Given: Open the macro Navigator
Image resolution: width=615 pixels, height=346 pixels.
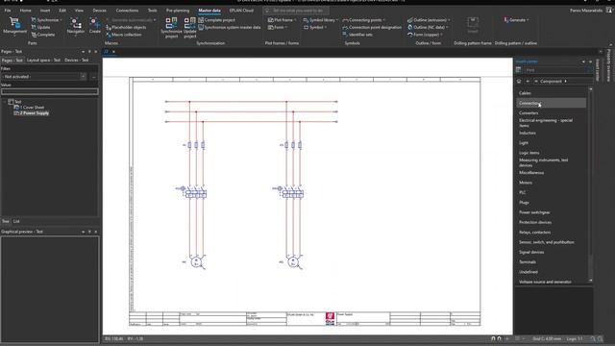Looking at the screenshot, I should pyautogui.click(x=75, y=26).
